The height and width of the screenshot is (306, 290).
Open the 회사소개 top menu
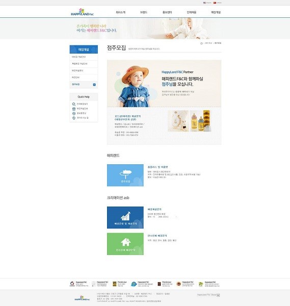120,12
